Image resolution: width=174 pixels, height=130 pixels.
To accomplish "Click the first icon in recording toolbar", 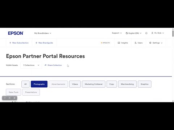I will click(5, 98).
